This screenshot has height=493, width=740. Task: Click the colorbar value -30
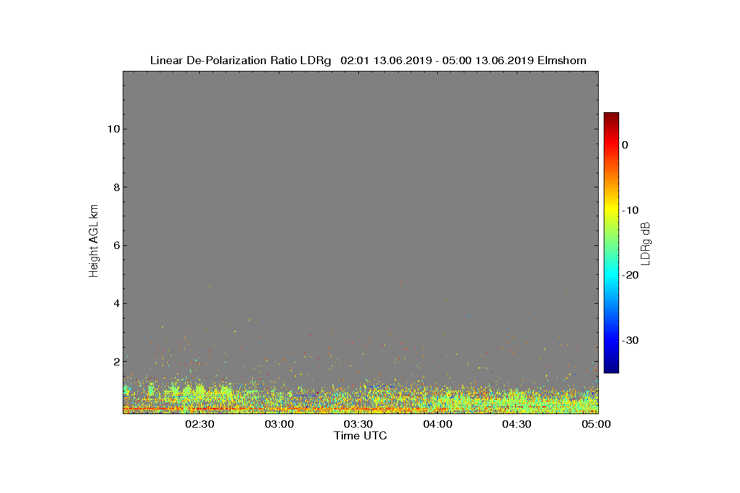630,341
